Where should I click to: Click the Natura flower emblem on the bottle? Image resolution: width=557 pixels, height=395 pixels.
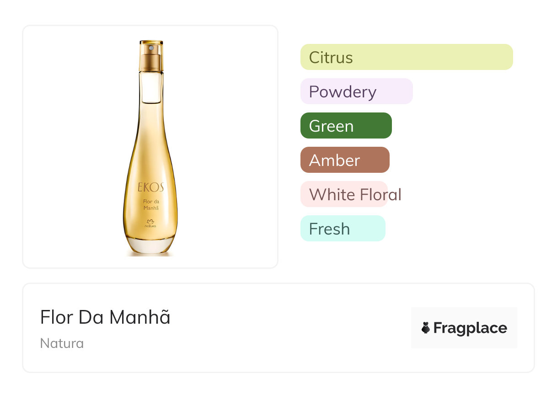pos(150,222)
